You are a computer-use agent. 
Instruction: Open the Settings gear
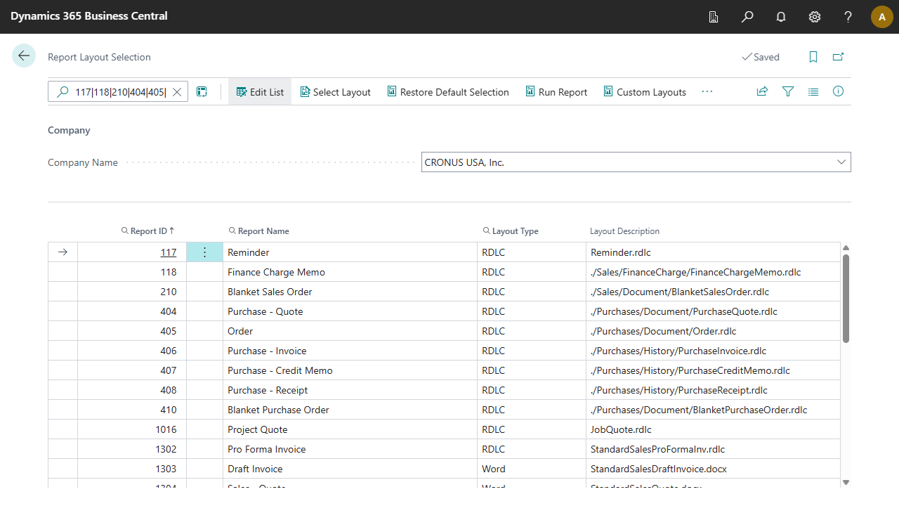[x=815, y=17]
